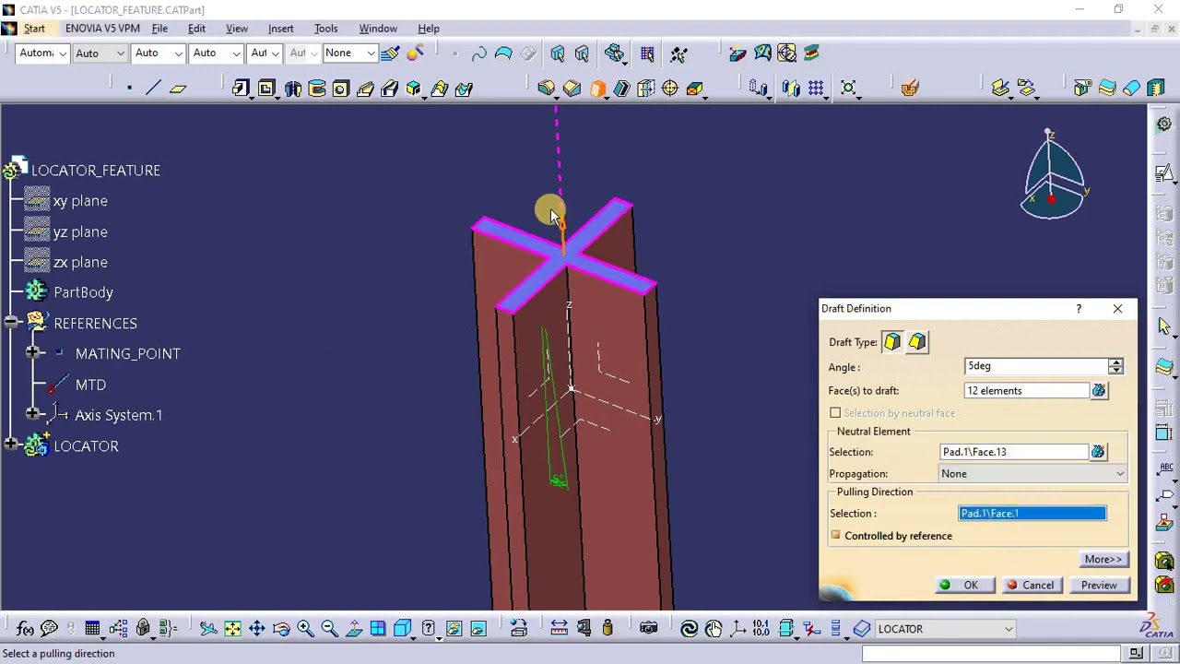This screenshot has height=664, width=1180.
Task: Increase the draft Angle with up stepper
Action: coord(1116,362)
